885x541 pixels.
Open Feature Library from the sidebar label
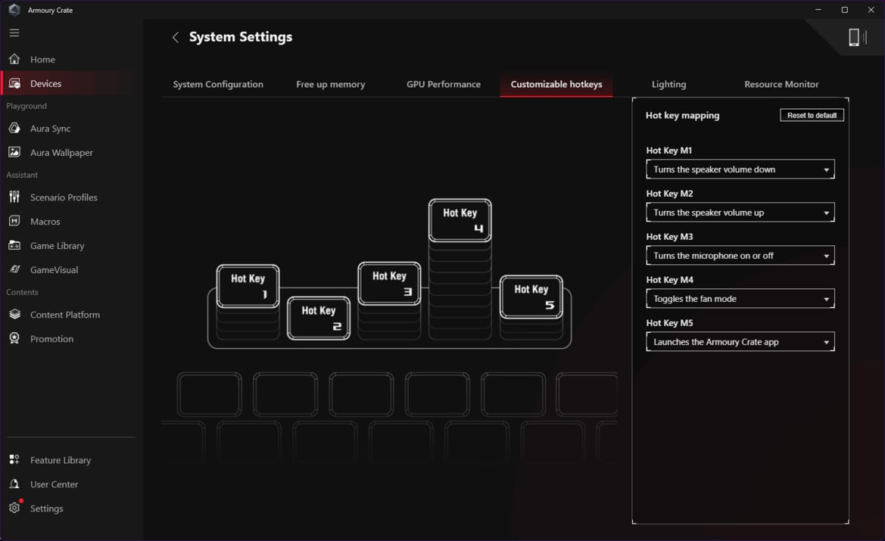[x=61, y=460]
